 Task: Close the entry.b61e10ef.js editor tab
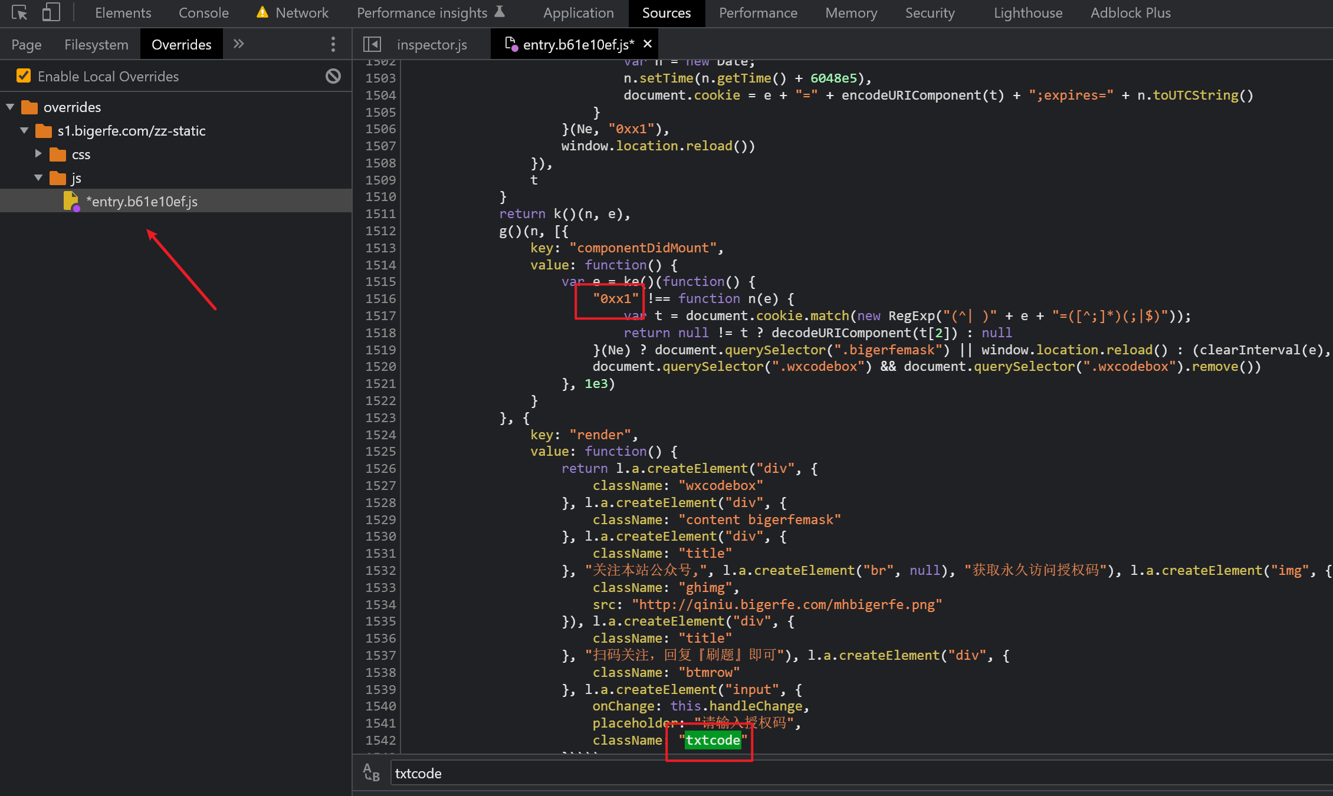pyautogui.click(x=648, y=44)
